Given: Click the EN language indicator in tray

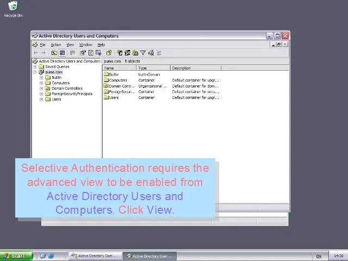Looking at the screenshot, I should click(x=319, y=256).
